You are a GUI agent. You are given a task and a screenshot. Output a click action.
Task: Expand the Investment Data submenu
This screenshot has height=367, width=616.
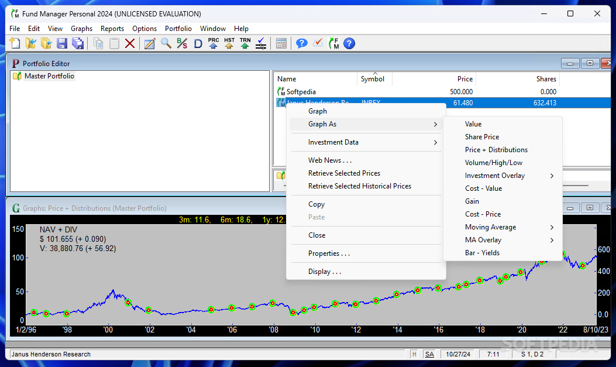tap(366, 142)
